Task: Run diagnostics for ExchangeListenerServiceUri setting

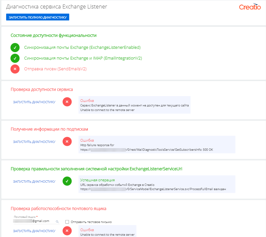Action: [x=34, y=182]
